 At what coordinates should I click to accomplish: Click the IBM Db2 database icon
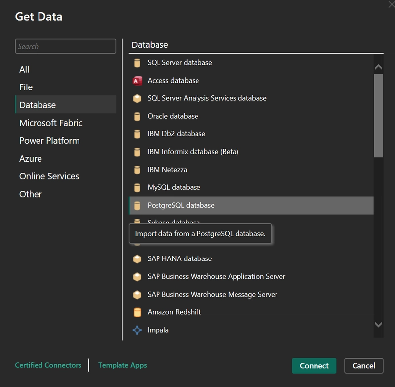coord(137,134)
